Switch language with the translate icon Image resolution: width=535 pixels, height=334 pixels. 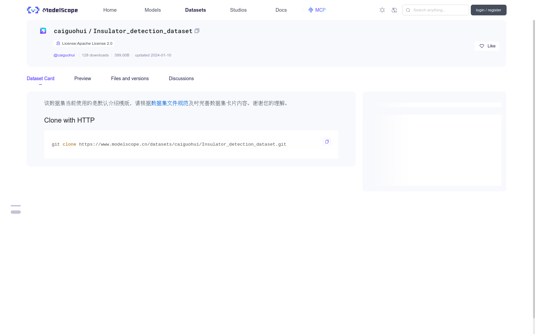pyautogui.click(x=394, y=10)
